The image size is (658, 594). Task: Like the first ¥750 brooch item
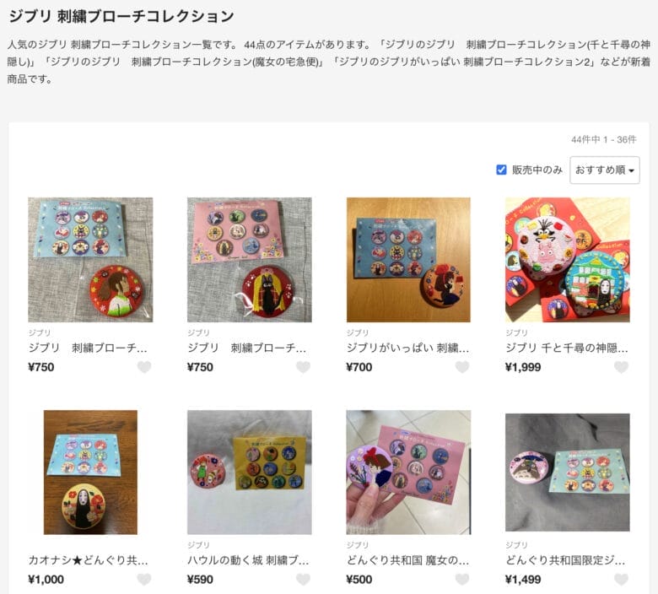(x=144, y=367)
